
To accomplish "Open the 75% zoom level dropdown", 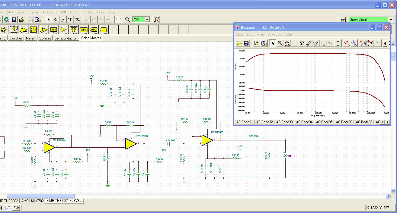I will (x=147, y=20).
